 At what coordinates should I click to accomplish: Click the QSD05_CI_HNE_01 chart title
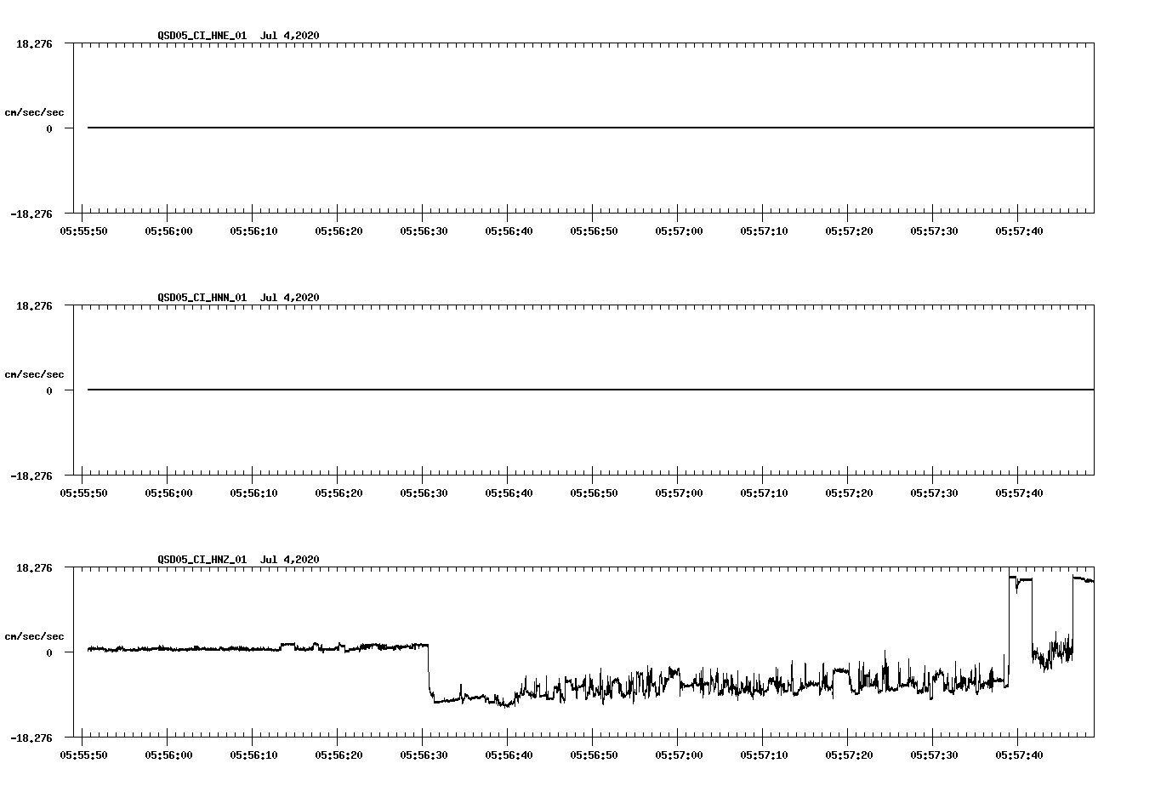(x=238, y=35)
